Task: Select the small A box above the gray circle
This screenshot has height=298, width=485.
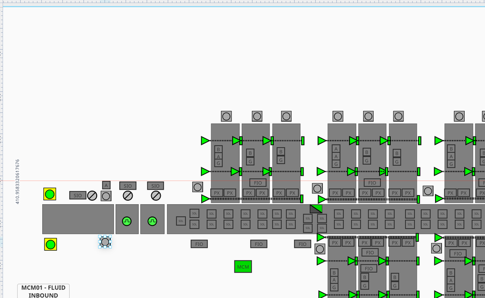Action: 106,185
